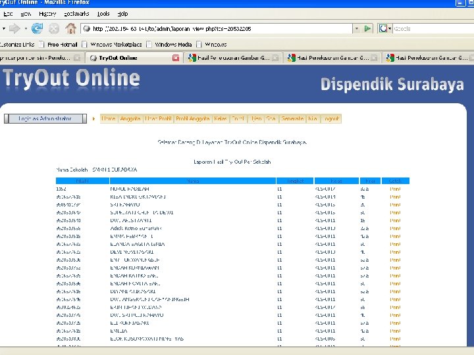The height and width of the screenshot is (355, 474).
Task: Open the Bookmarks menu
Action: tap(76, 14)
